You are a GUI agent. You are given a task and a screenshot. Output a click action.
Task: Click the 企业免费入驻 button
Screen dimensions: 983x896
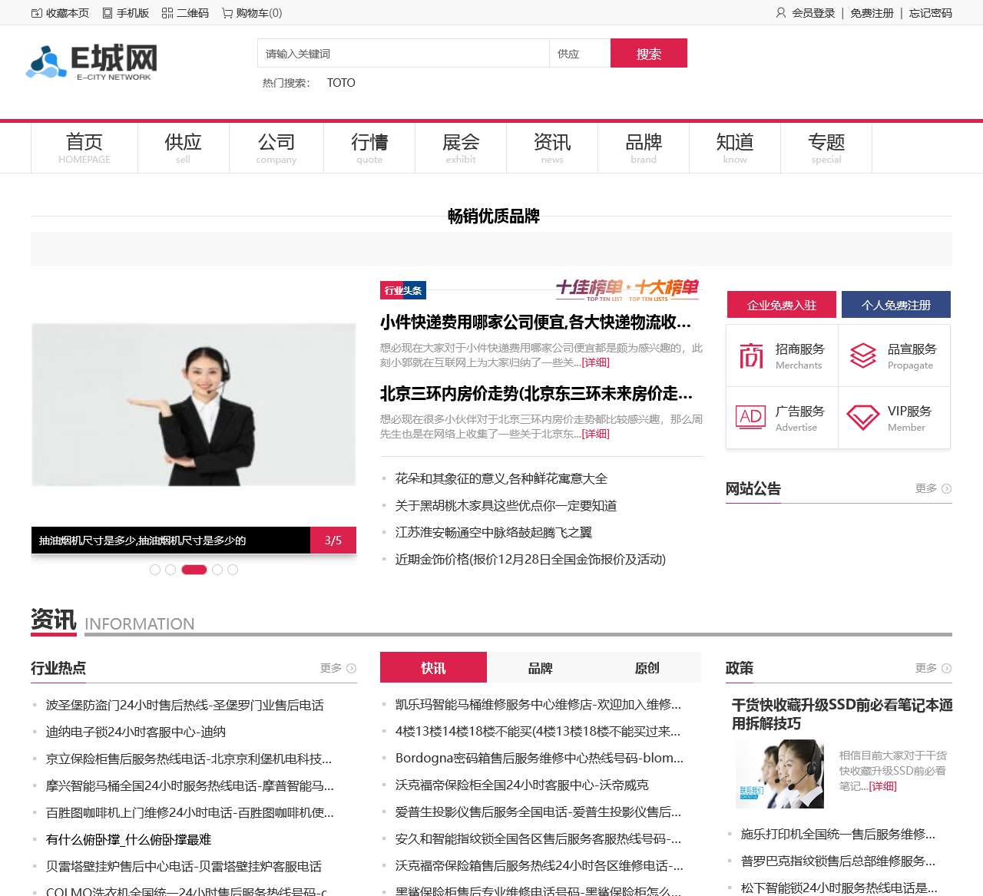[x=782, y=305]
